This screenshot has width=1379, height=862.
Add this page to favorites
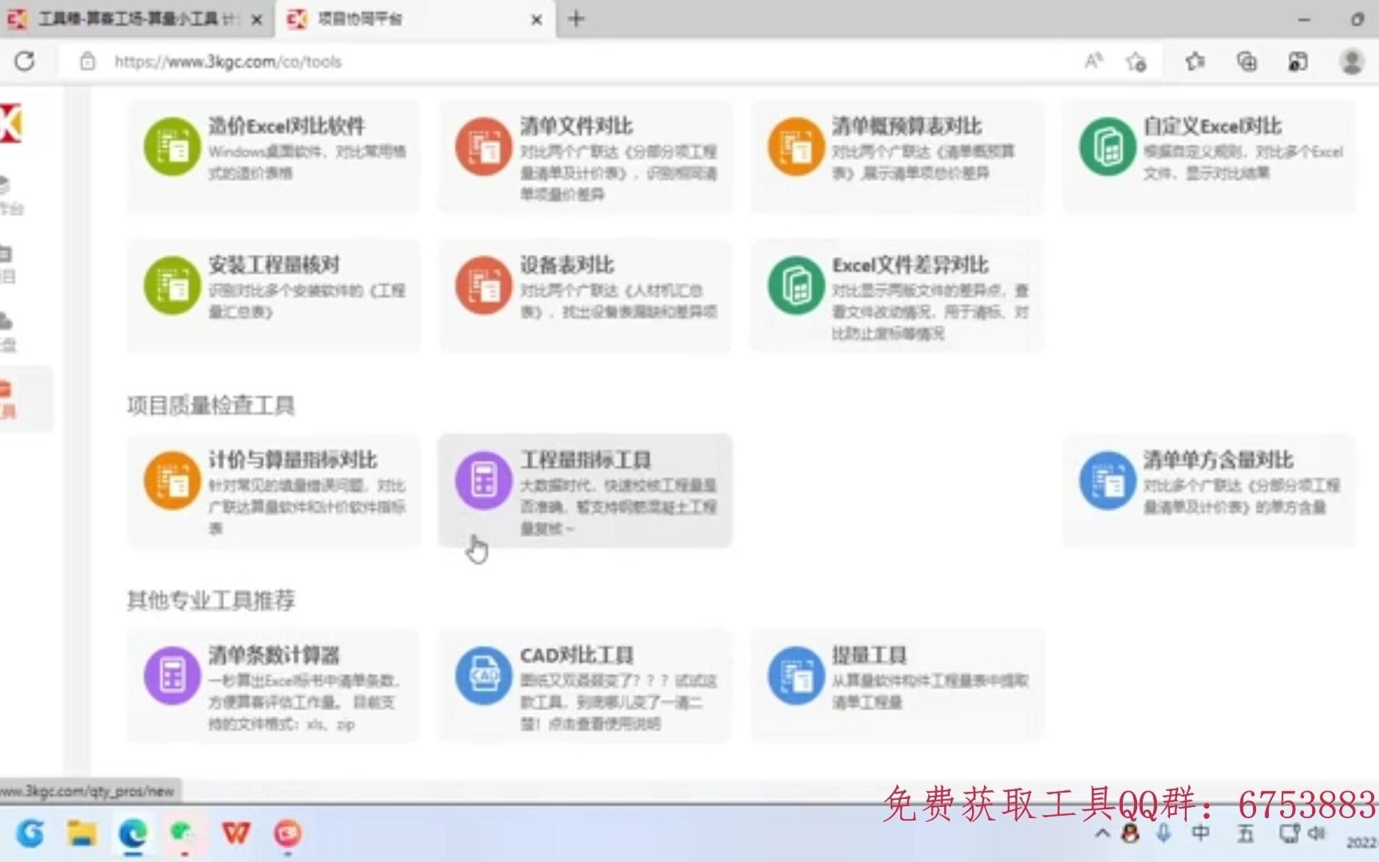pyautogui.click(x=1136, y=61)
